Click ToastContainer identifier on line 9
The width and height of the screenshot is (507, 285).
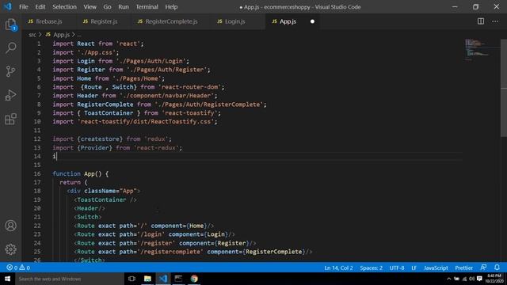coord(109,112)
